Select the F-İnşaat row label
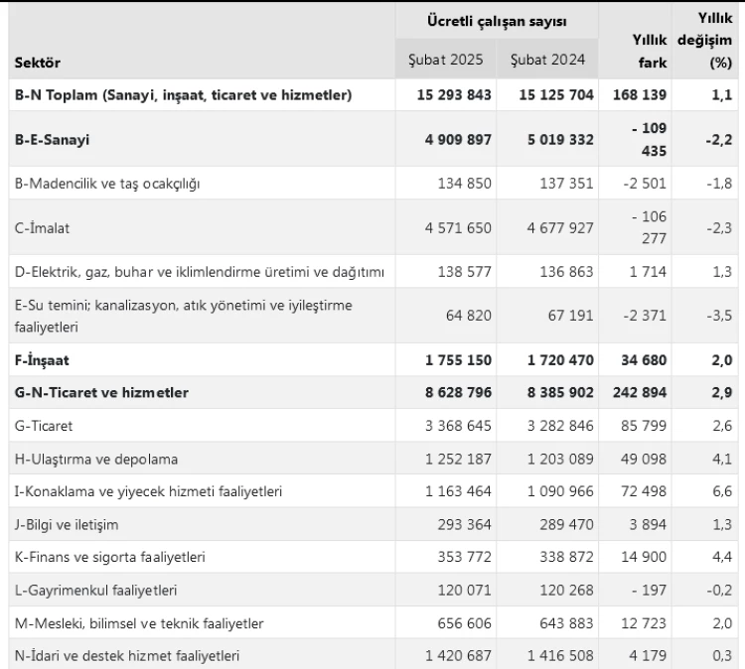 point(43,360)
